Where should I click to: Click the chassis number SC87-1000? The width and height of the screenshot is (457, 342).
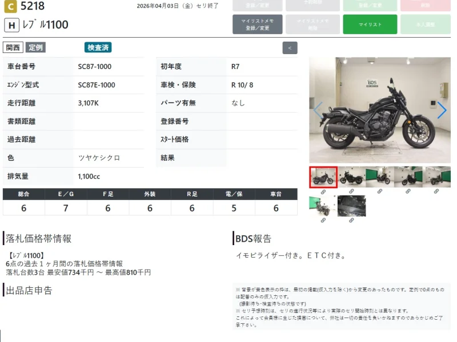pos(95,67)
